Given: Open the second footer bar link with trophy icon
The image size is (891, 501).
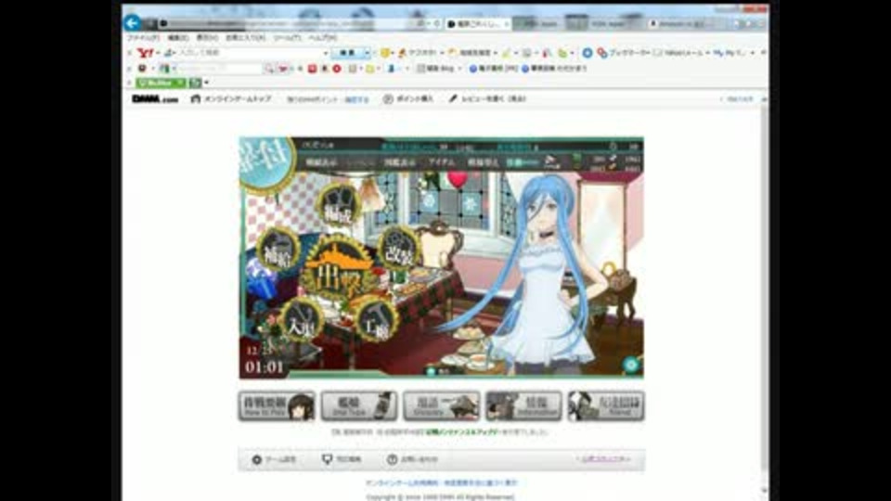Looking at the screenshot, I should [342, 459].
